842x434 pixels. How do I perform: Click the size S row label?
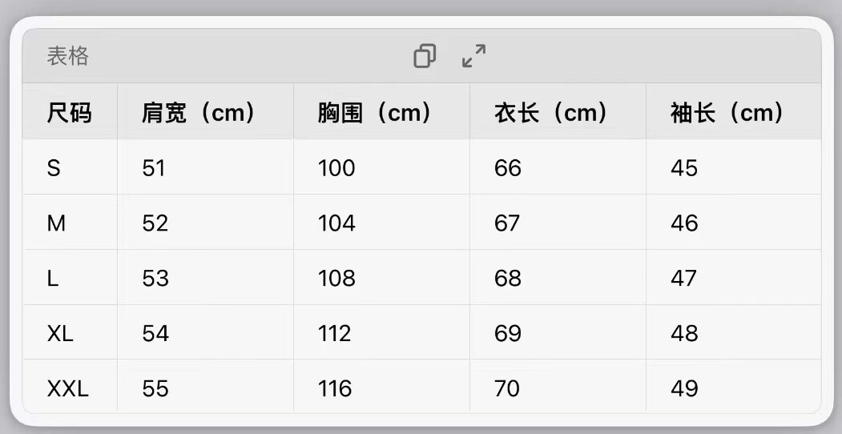[x=54, y=168]
